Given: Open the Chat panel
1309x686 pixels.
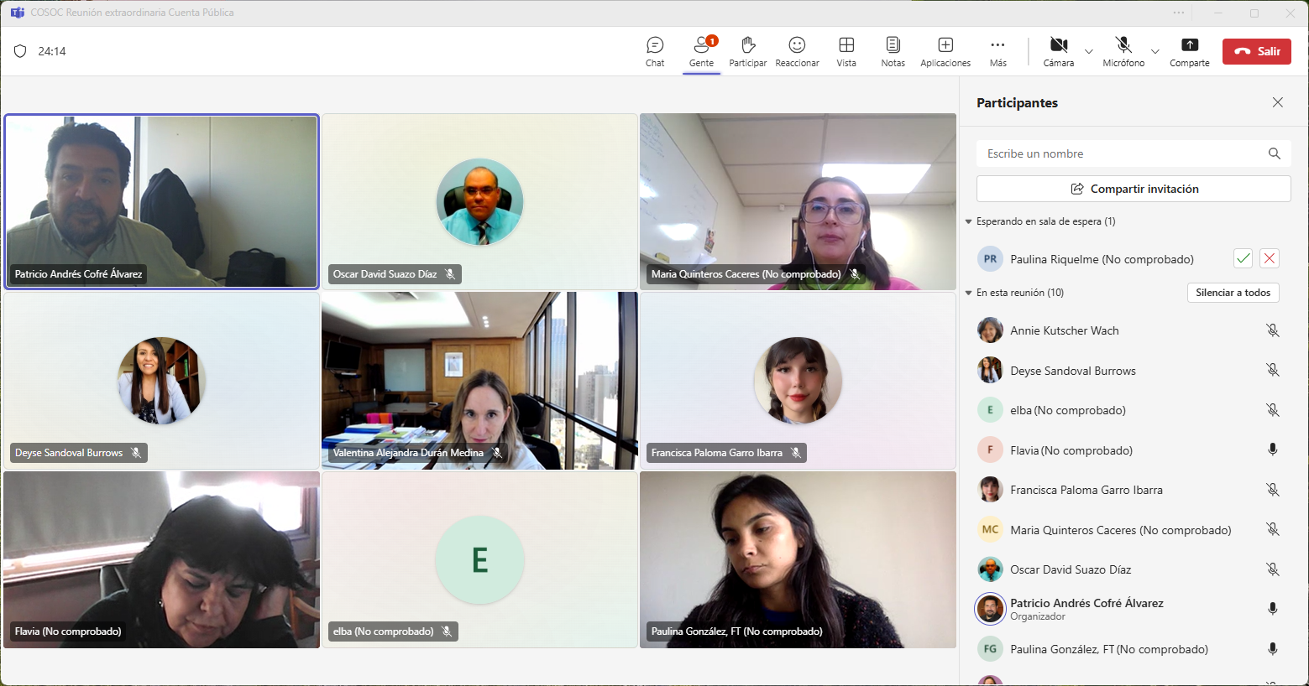Looking at the screenshot, I should pyautogui.click(x=655, y=51).
